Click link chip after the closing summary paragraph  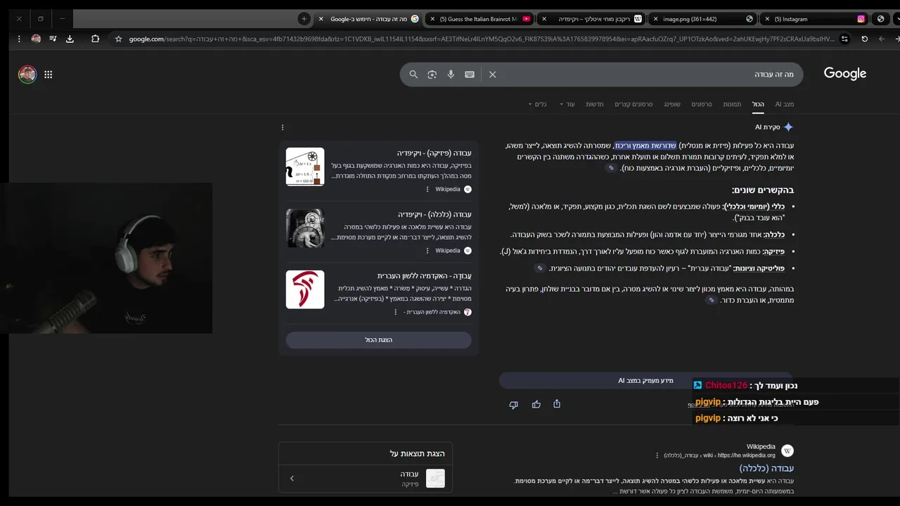(712, 300)
